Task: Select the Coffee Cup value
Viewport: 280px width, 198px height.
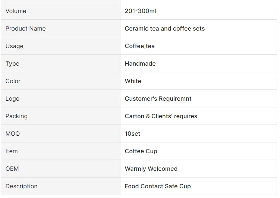Action: click(x=141, y=151)
